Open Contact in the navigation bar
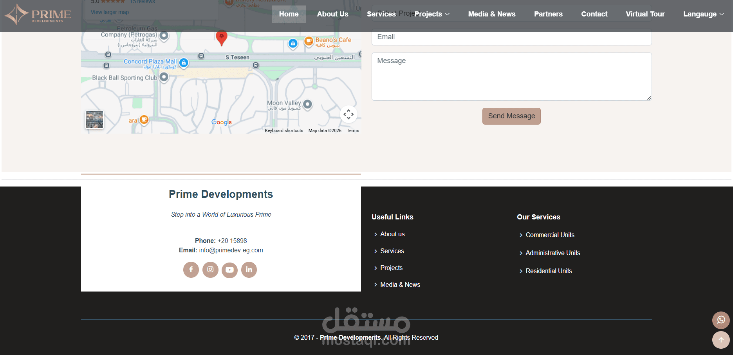The height and width of the screenshot is (355, 733). 594,14
